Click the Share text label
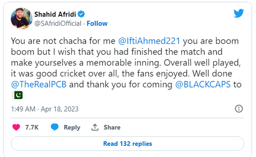This screenshot has height=157, width=256. pos(112,127)
